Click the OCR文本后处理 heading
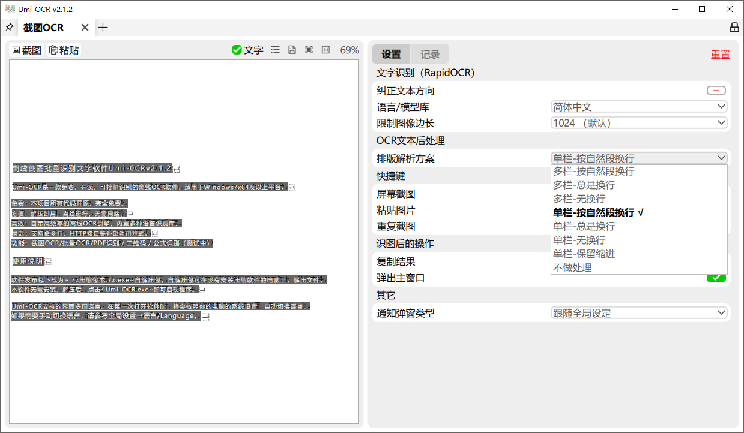Viewport: 744px width, 433px height. [410, 141]
